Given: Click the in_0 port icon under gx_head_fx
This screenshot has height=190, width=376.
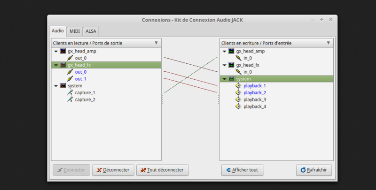Looking at the screenshot, I should [x=239, y=72].
